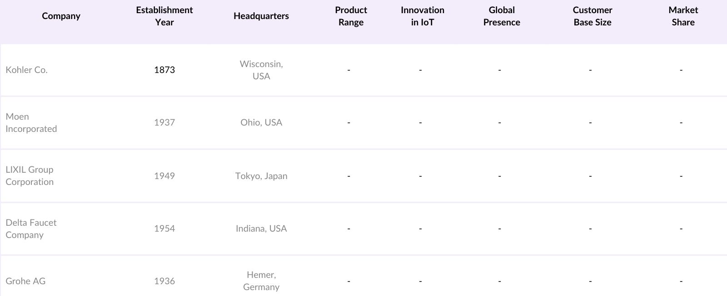
Task: Click the Hemer, Germany headquarters cell
Action: [x=261, y=281]
